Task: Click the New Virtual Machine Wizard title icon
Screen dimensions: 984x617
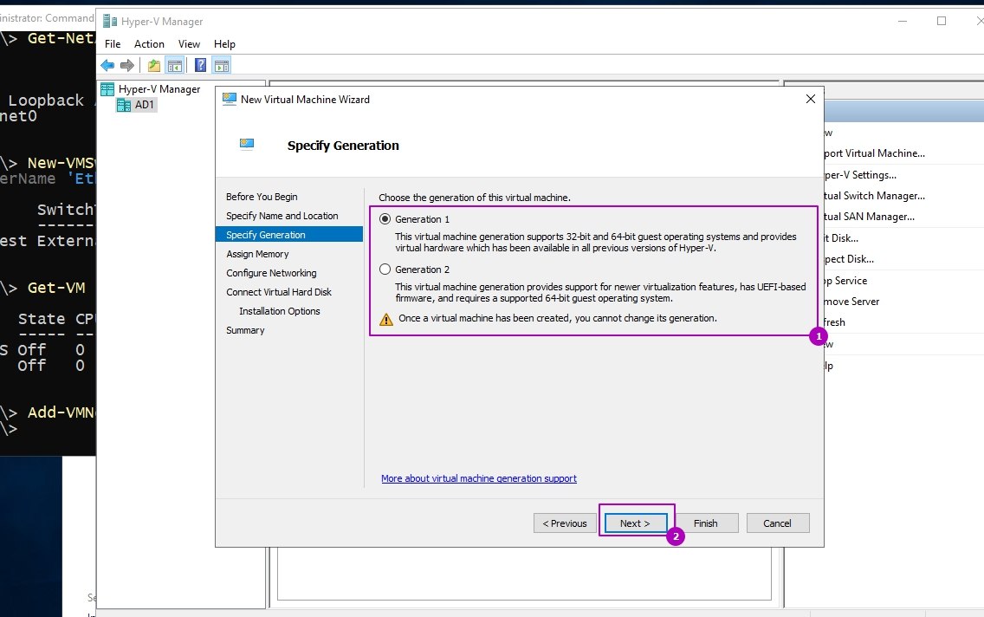Action: tap(230, 99)
